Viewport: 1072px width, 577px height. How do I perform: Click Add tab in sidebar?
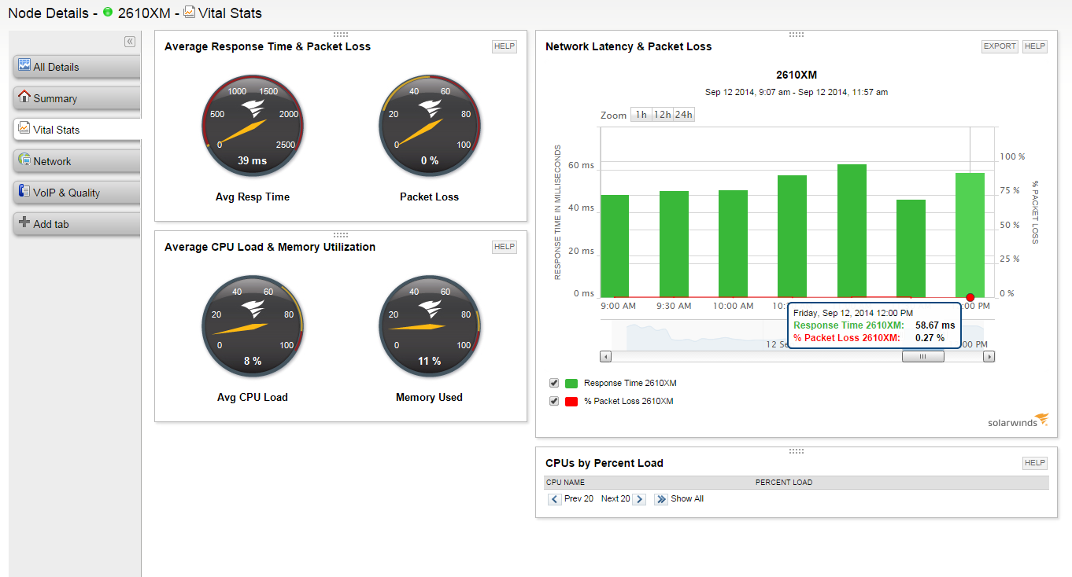click(77, 224)
